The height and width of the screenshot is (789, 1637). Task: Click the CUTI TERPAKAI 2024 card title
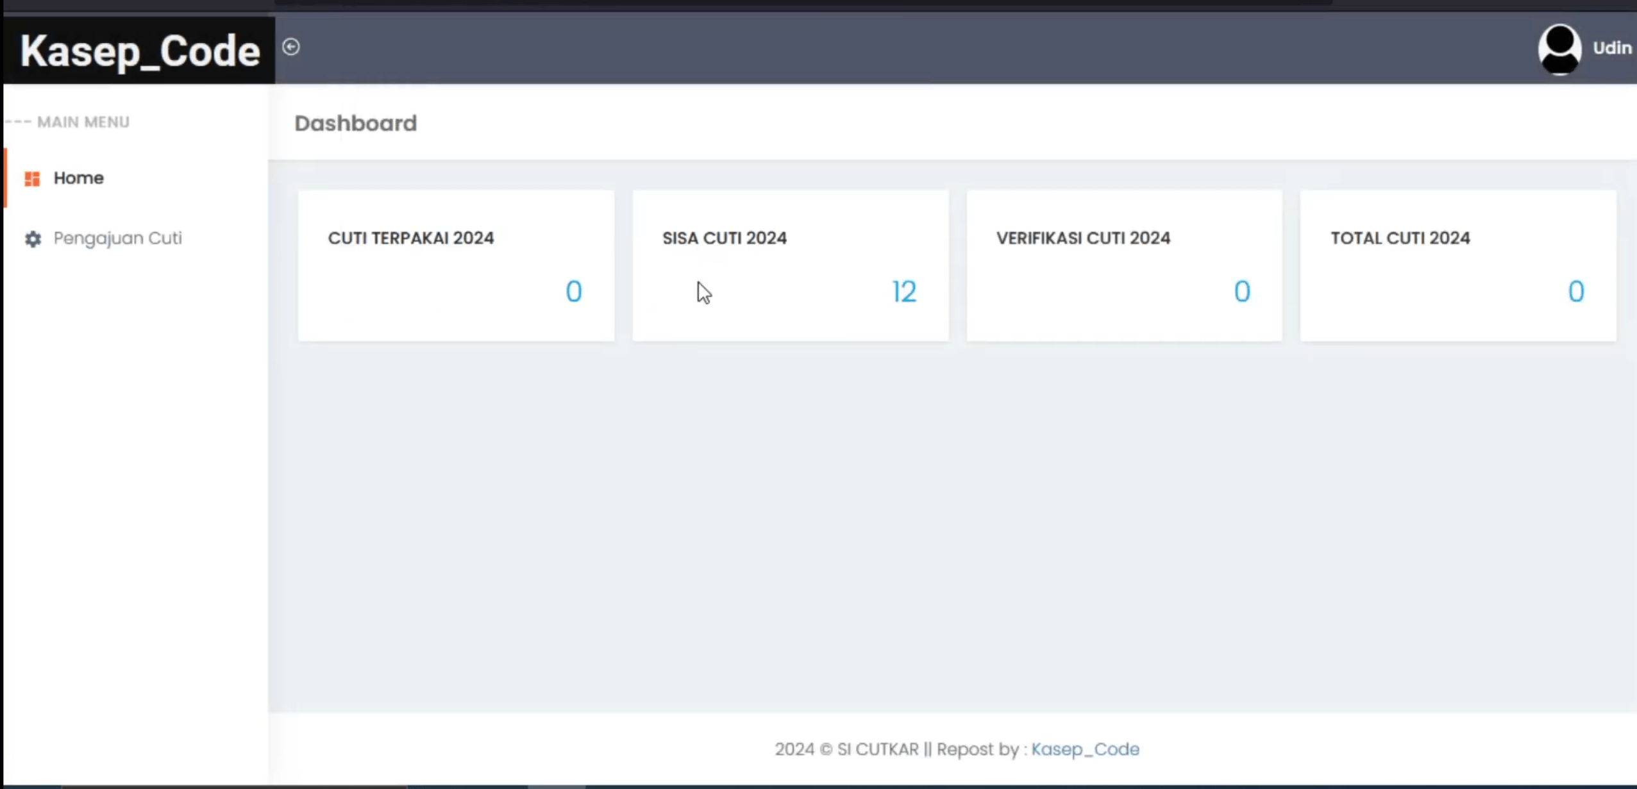tap(411, 238)
